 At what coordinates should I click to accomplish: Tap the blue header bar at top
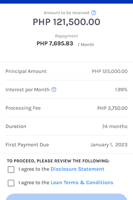click(66, 1)
